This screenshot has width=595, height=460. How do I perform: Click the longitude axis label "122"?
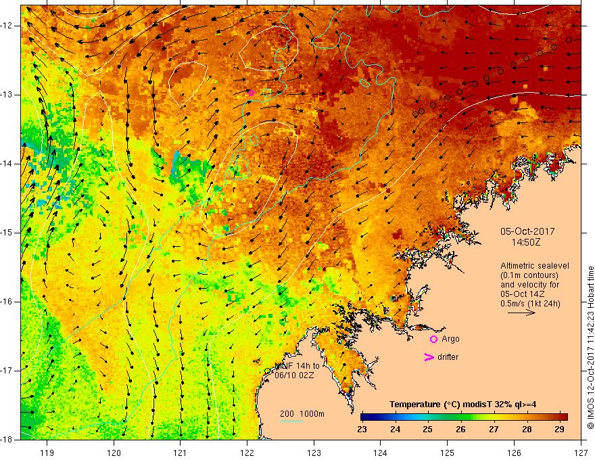tap(247, 453)
